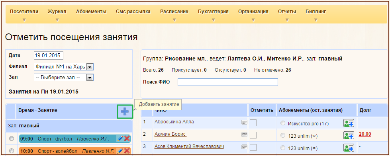
Task: Delete the 10:00 Спорт - волейбол lesson via its red X
Action: point(127,150)
